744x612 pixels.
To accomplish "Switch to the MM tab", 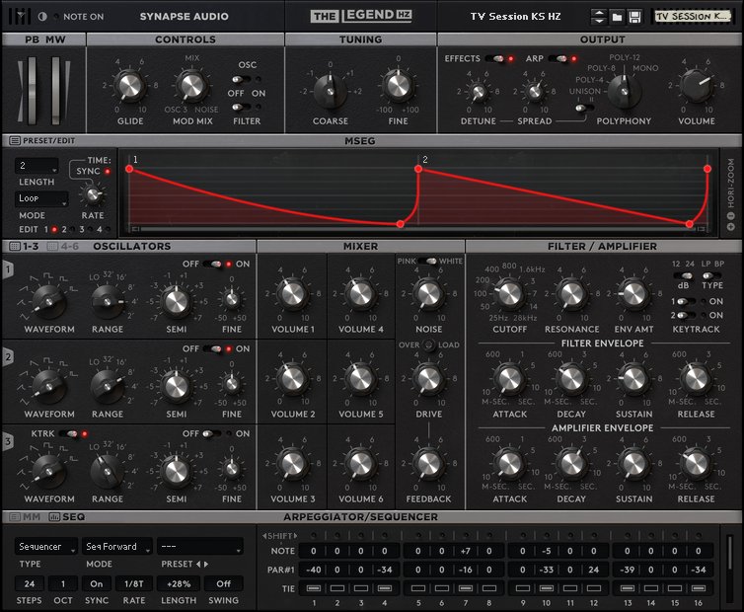I will [26, 517].
